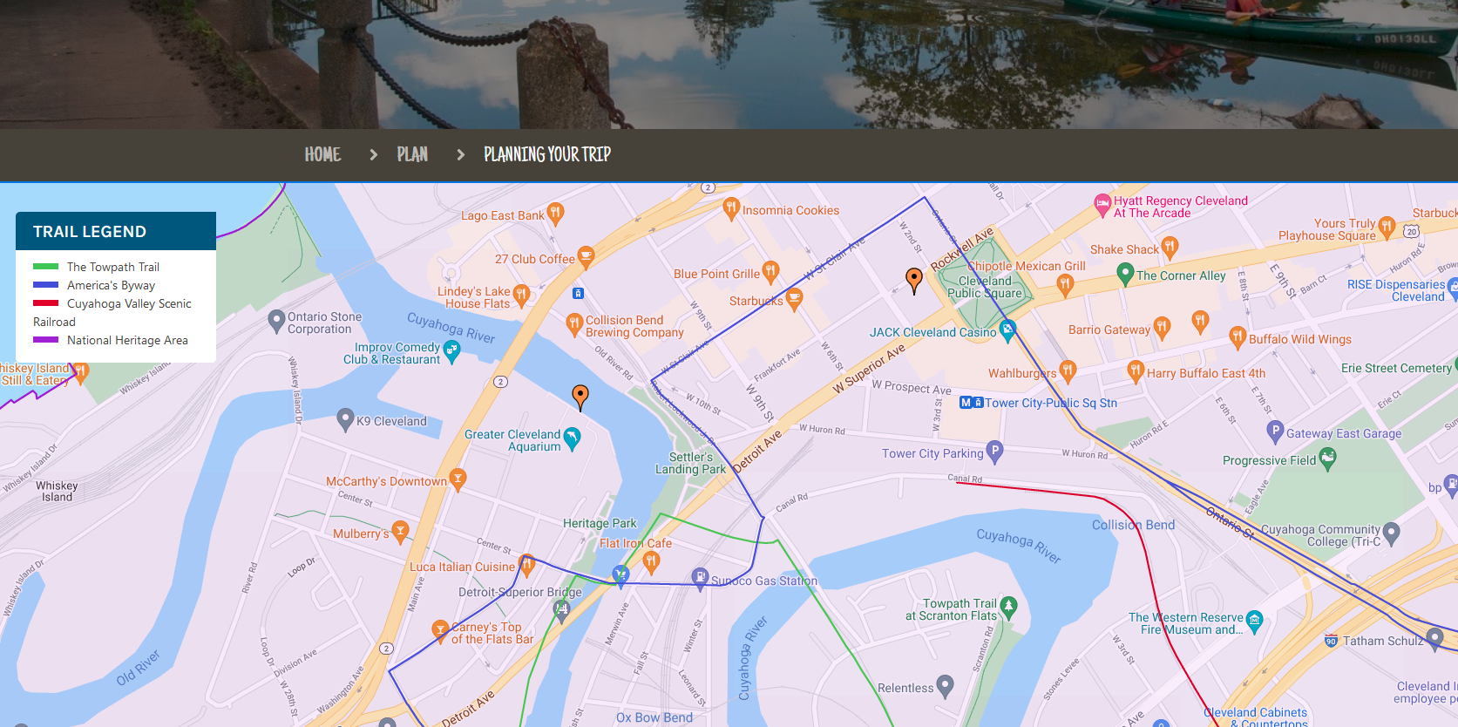Click the chevron before PLANNING YOUR TRIP
This screenshot has width=1458, height=727.
[x=461, y=154]
